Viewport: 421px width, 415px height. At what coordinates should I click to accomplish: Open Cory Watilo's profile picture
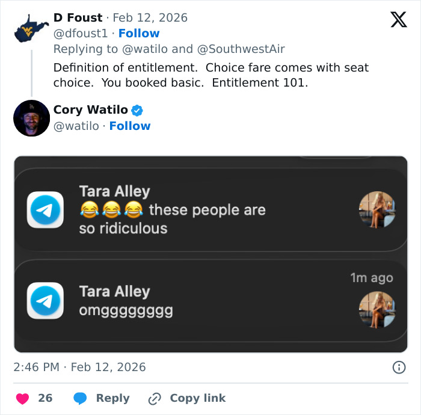tap(31, 118)
